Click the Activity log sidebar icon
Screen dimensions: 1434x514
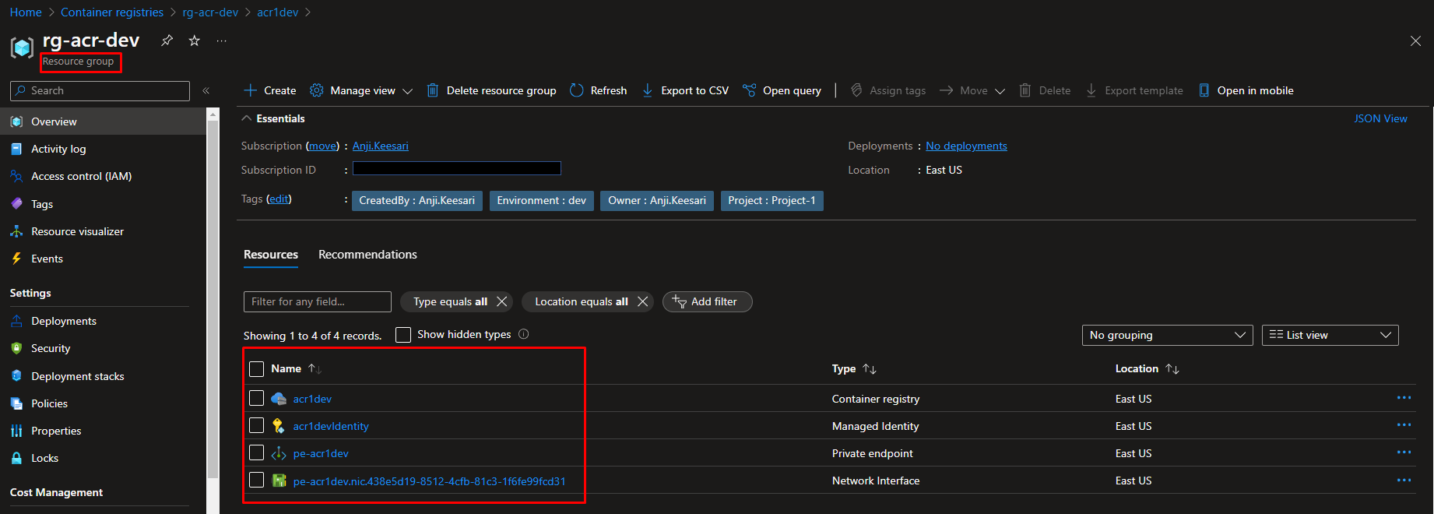coord(16,149)
